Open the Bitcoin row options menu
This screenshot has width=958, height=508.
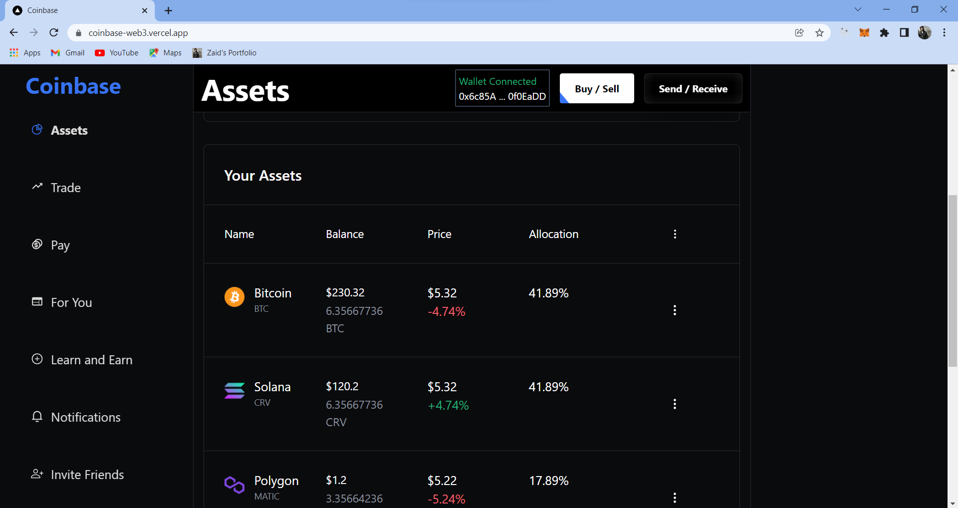click(x=675, y=310)
